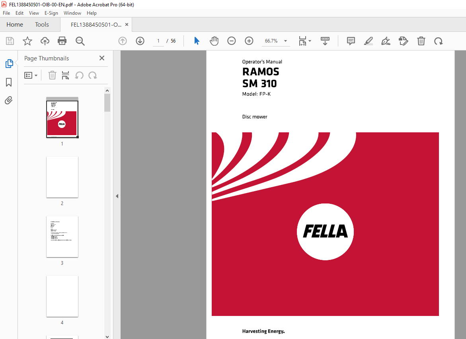Close the Page Thumbnails panel

[101, 58]
